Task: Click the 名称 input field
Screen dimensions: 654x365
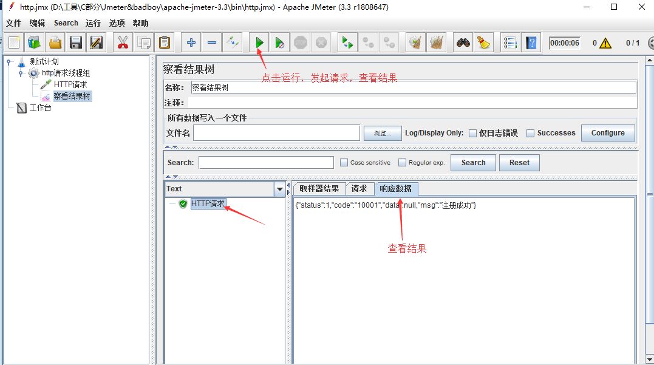Action: coord(414,87)
